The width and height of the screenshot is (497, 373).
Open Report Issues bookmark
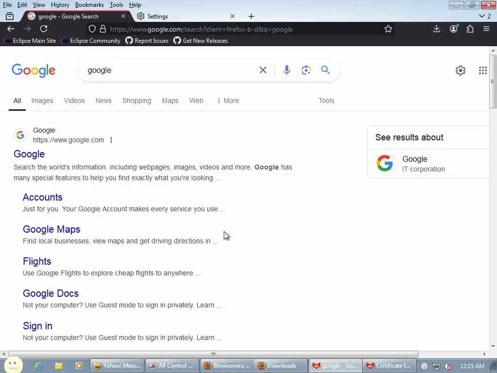pos(147,41)
